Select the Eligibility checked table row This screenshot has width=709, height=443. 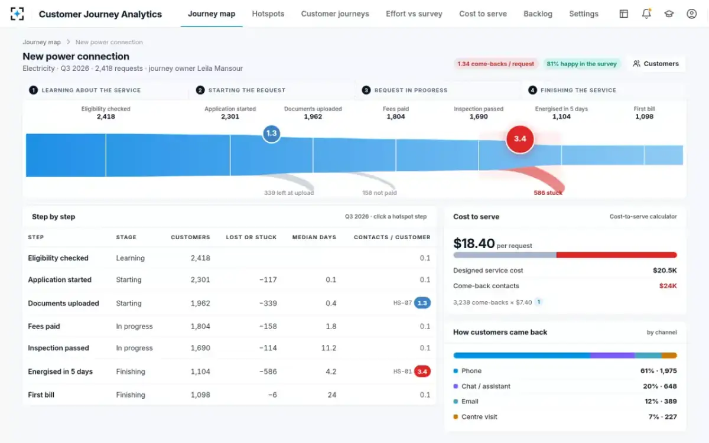pos(229,258)
